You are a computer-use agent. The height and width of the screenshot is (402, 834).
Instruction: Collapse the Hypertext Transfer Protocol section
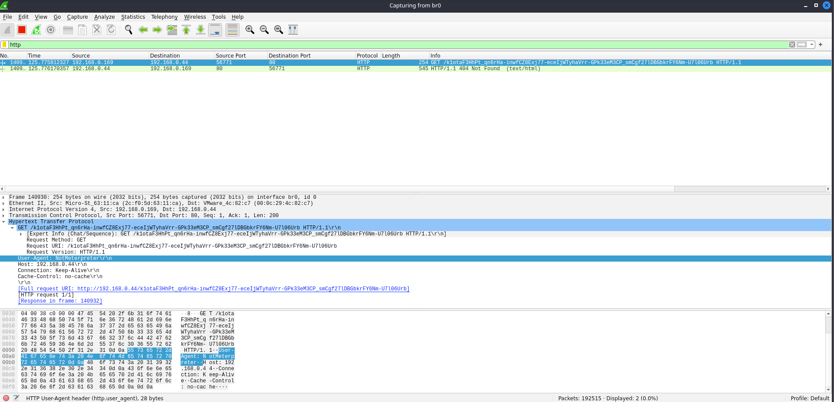4,222
